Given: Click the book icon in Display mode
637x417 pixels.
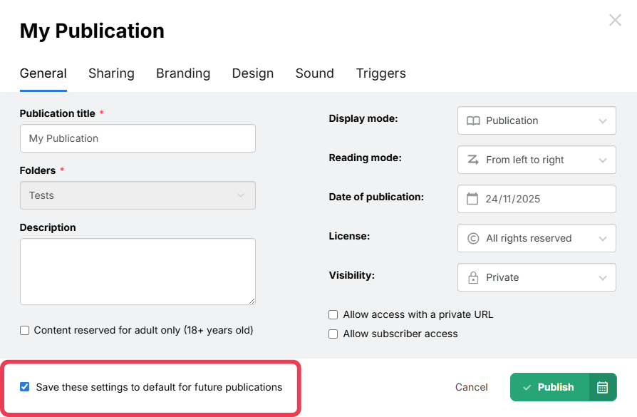Looking at the screenshot, I should pos(473,120).
